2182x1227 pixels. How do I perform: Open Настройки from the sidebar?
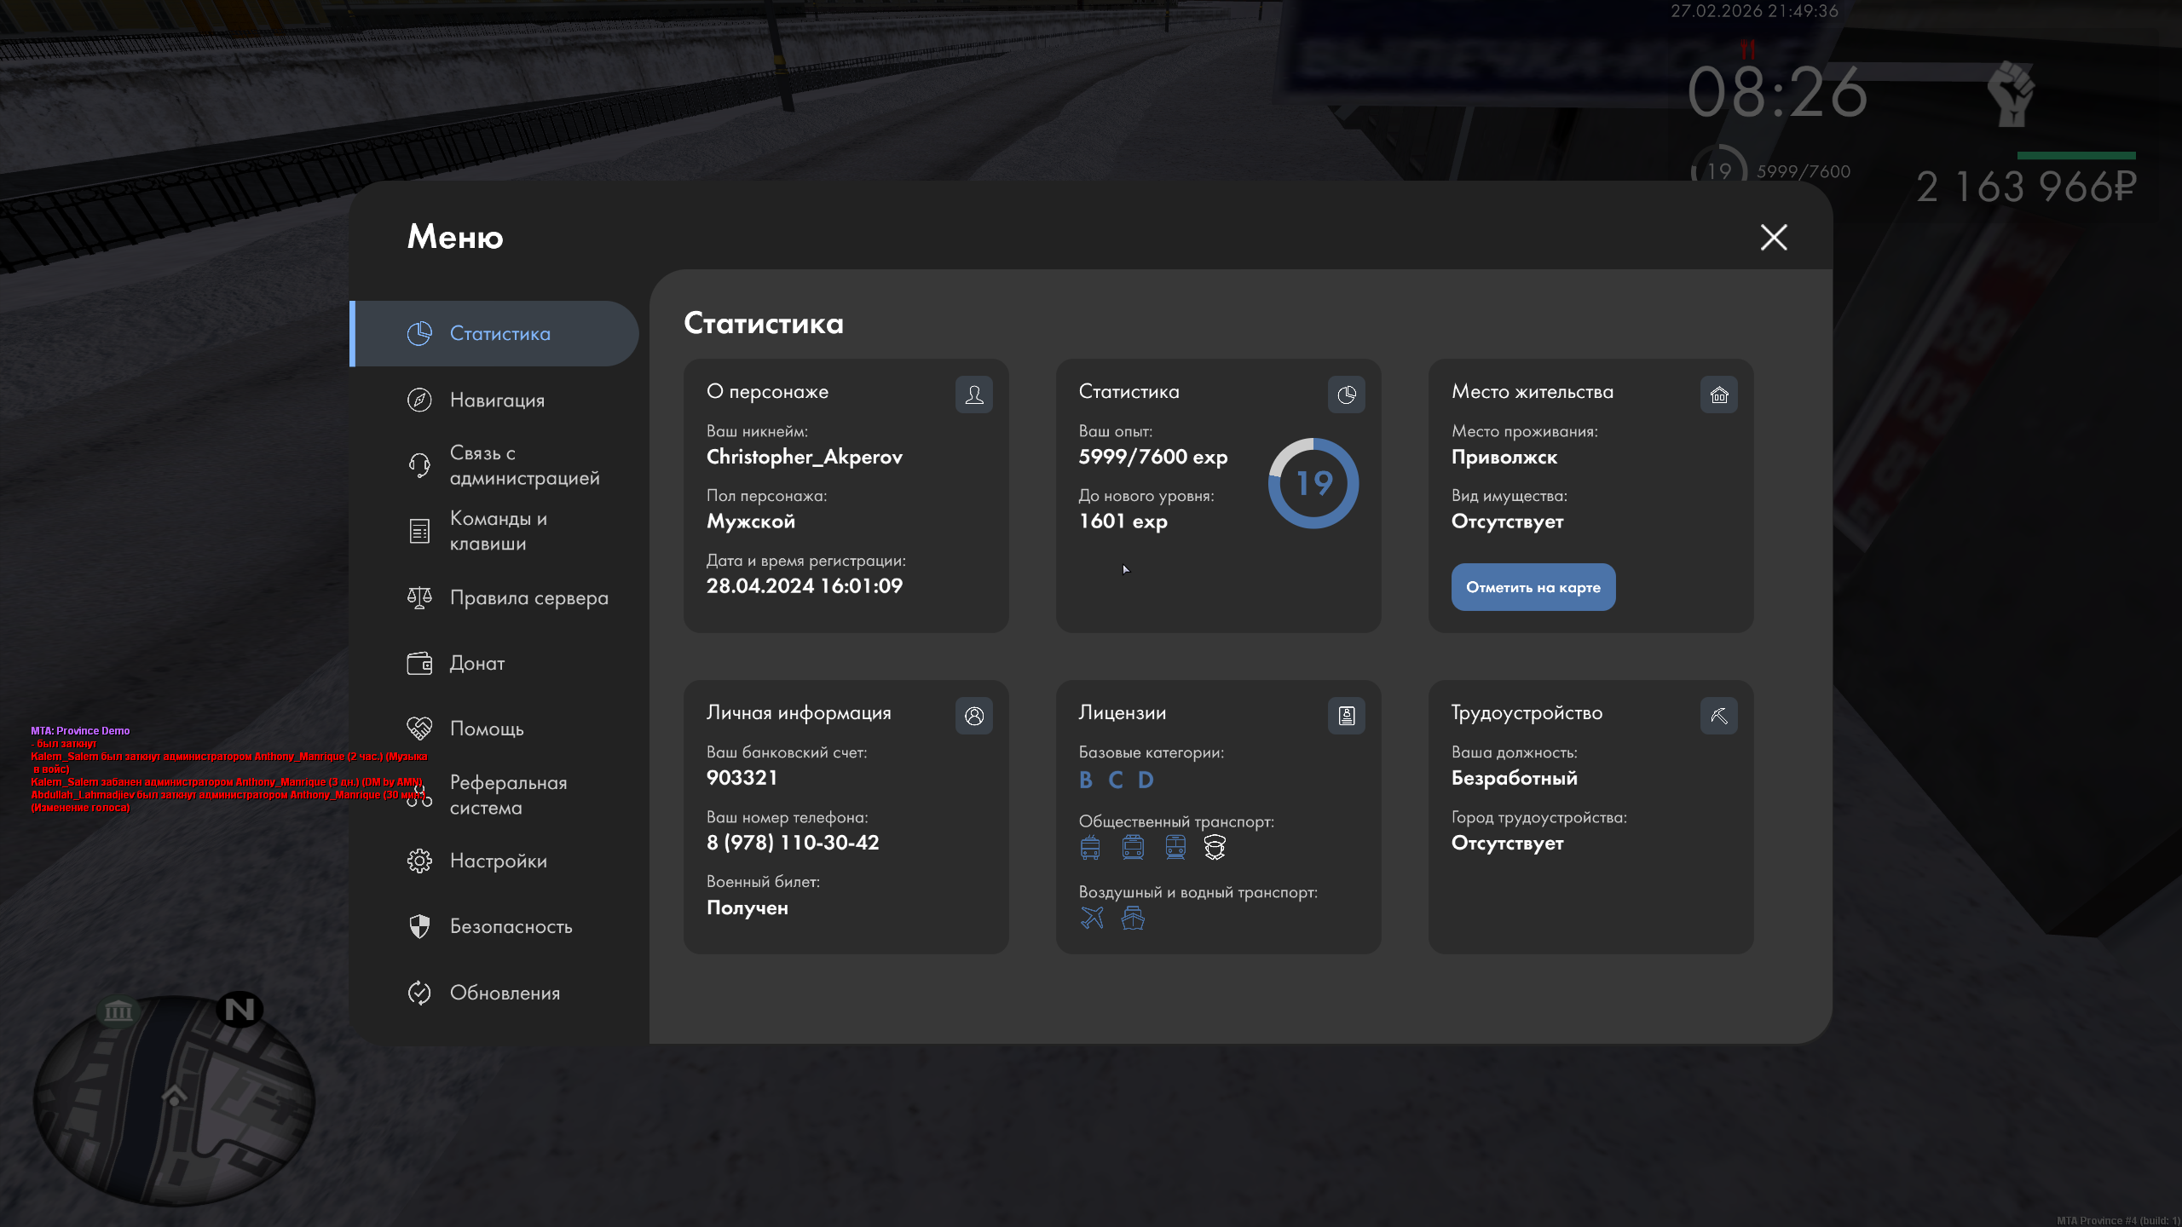tap(498, 861)
